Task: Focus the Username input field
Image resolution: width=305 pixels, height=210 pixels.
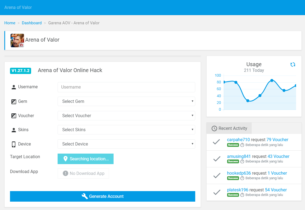Action: (127, 87)
